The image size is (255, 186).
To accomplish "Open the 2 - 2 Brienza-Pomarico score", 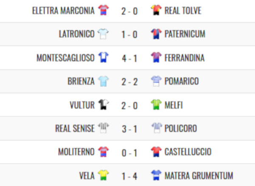I will click(x=130, y=82).
